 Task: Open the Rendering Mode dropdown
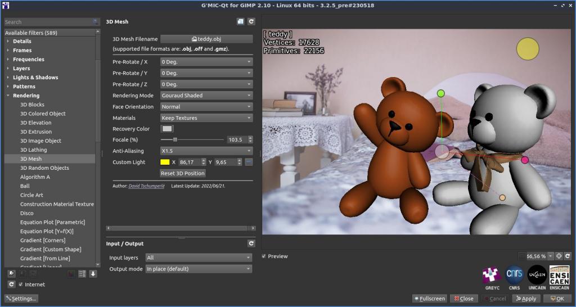coord(206,96)
